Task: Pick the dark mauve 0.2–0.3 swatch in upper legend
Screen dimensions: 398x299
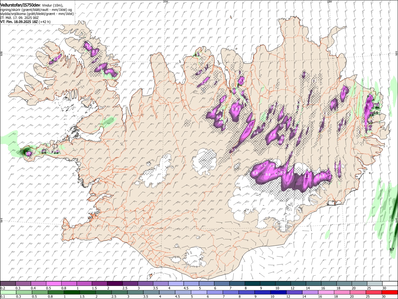Action: 8,284
